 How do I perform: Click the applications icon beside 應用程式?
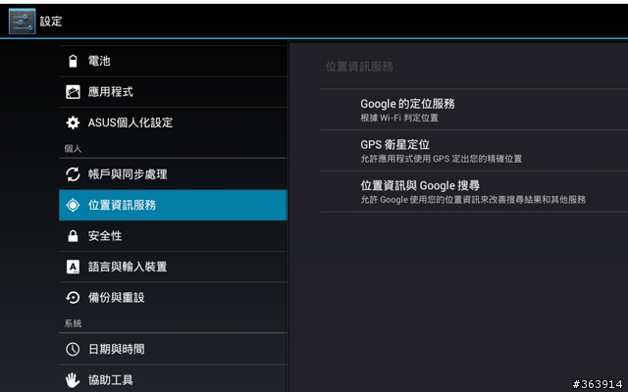(73, 92)
